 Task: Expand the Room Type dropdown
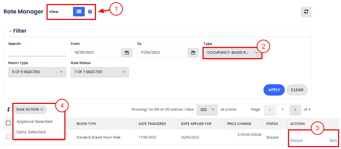(36, 72)
